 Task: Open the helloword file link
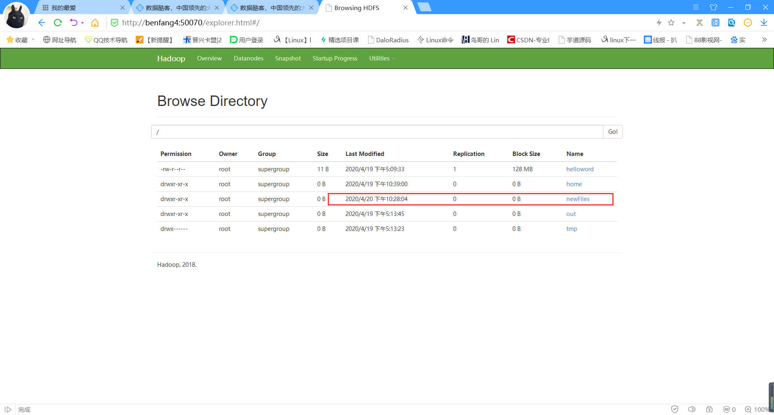(x=580, y=169)
